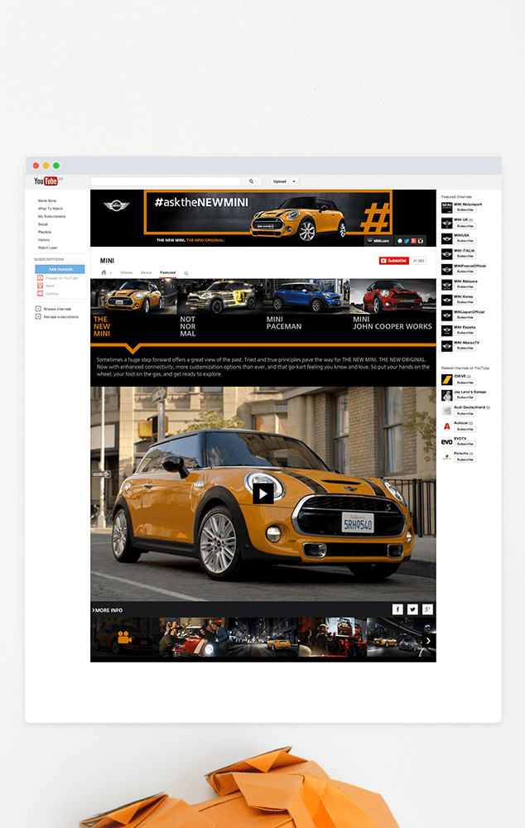This screenshot has height=828, width=525.
Task: Open the MINI.com link in banner
Action: [378, 241]
